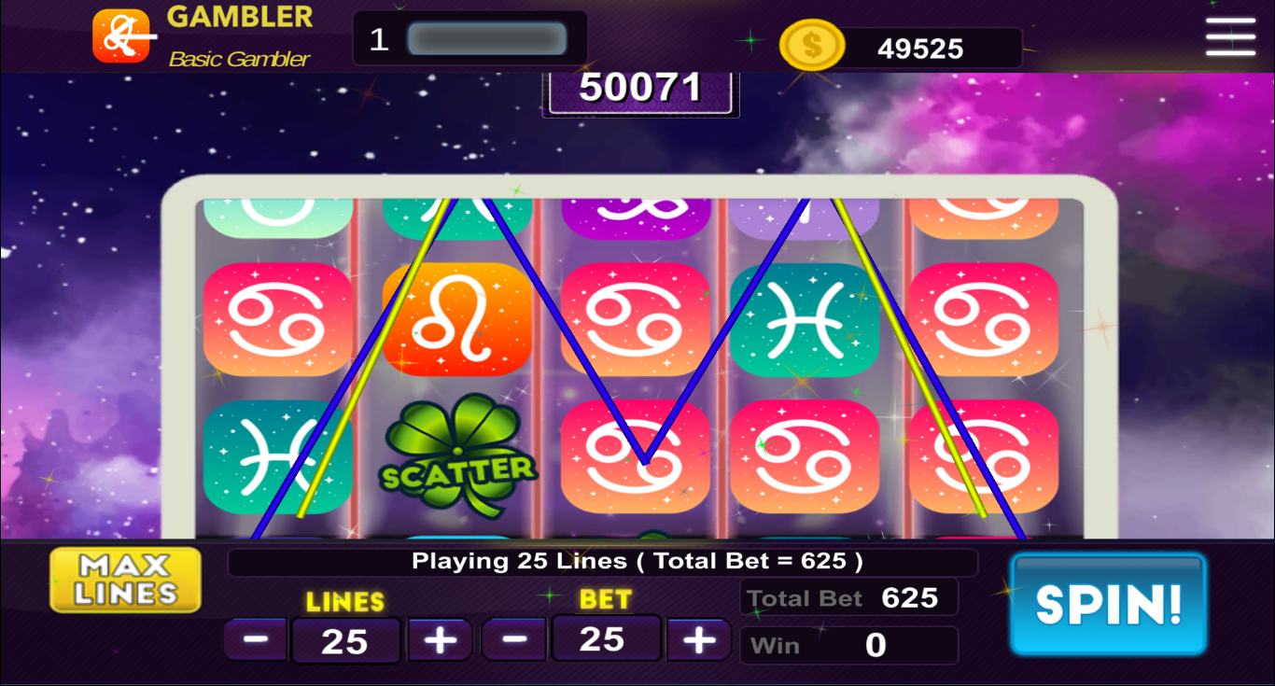Click the orange Leo symbol tile
The height and width of the screenshot is (686, 1275).
tap(457, 319)
